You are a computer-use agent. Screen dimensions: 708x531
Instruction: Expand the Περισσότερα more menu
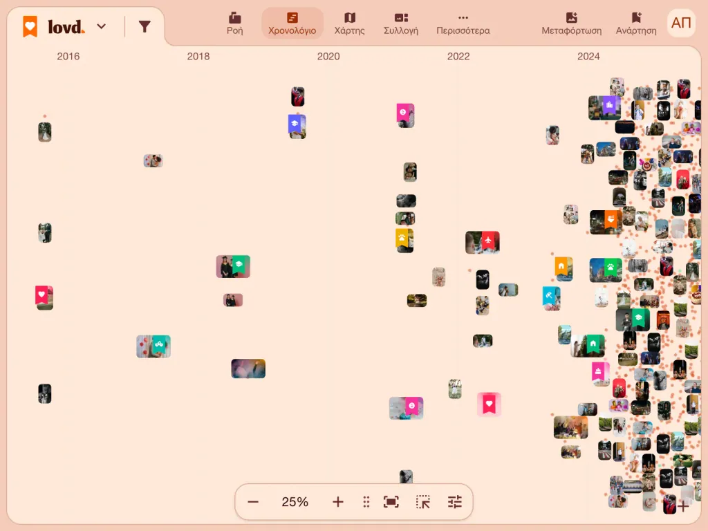point(463,24)
